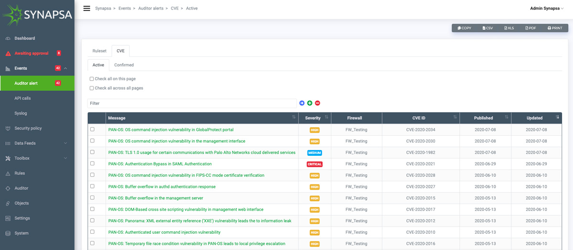Select the Active sub-tab
Image resolution: width=573 pixels, height=250 pixels.
98,65
